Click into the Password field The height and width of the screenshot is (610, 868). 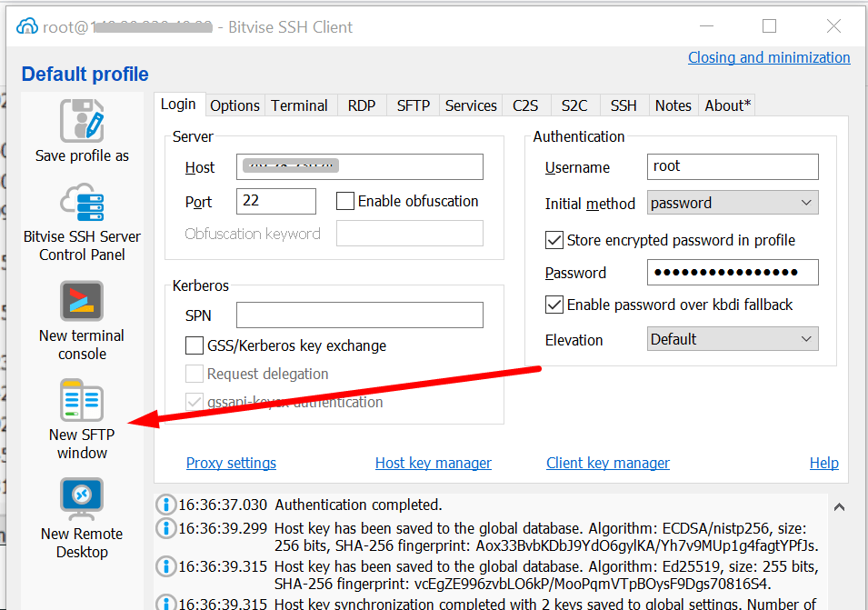pyautogui.click(x=733, y=273)
